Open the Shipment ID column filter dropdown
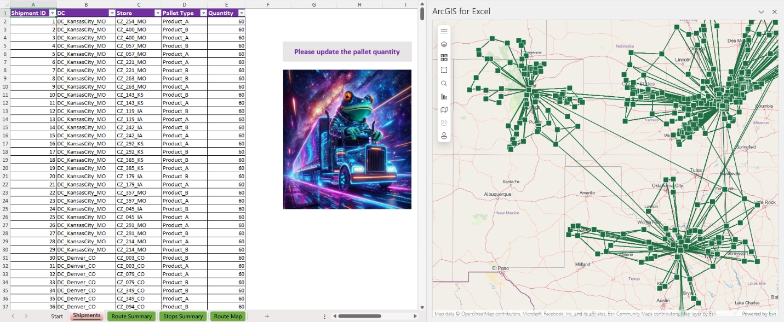784x322 pixels. (x=52, y=13)
